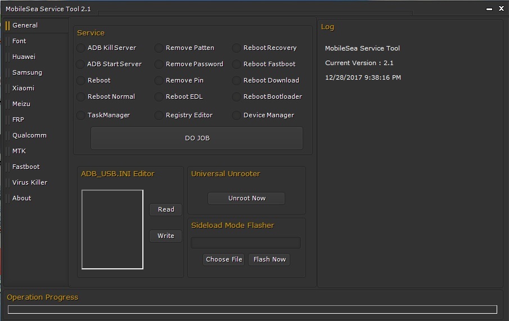The image size is (509, 321).
Task: Click the DO JOB button
Action: (197, 138)
